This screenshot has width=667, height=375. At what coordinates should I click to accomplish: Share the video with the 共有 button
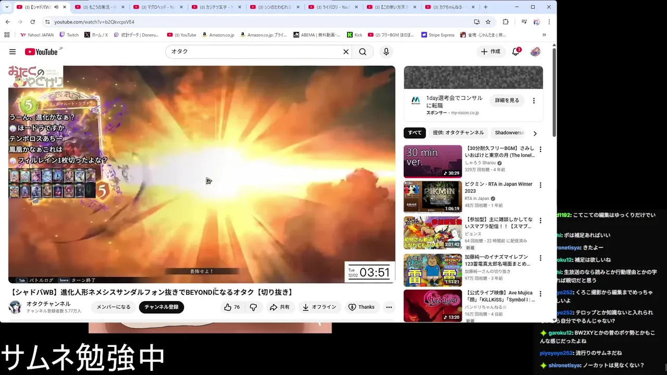pos(280,307)
